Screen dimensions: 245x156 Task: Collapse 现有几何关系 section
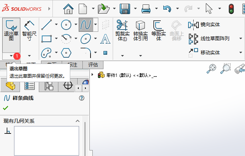pyautogui.click(x=78, y=121)
